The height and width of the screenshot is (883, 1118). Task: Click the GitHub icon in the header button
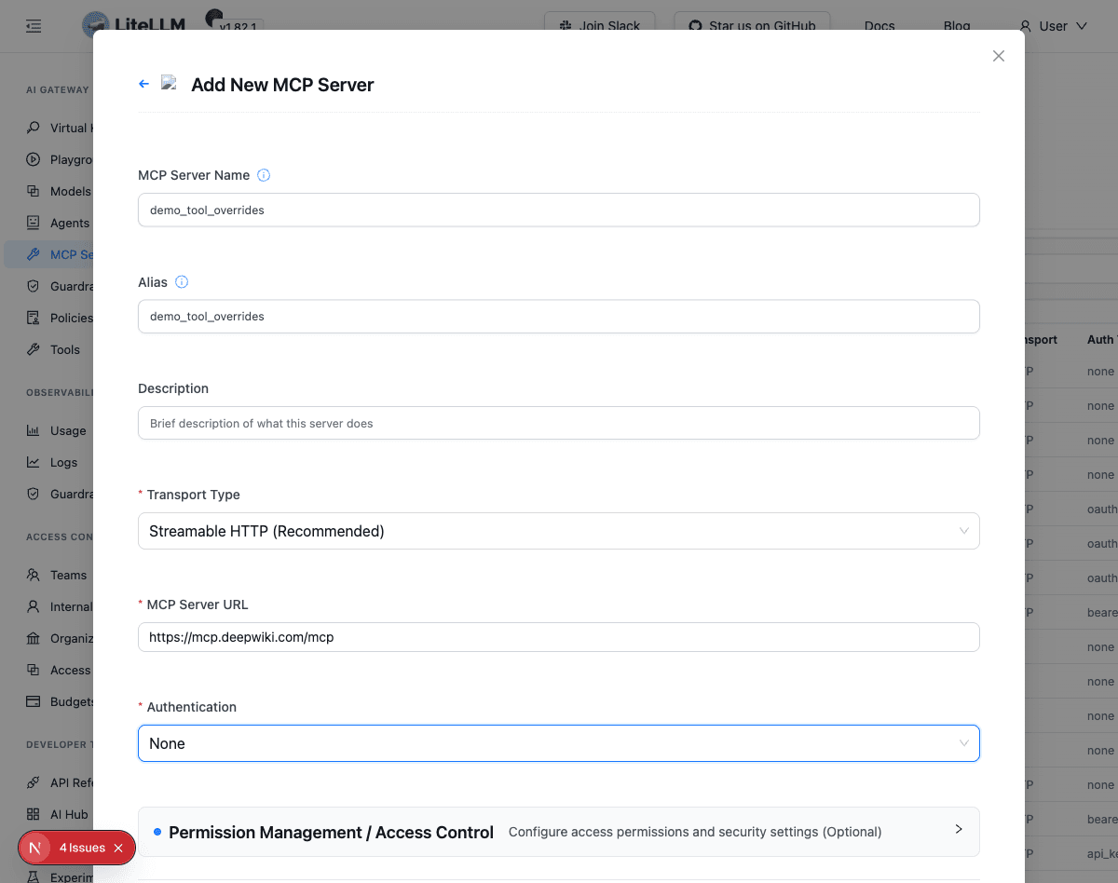click(x=695, y=25)
